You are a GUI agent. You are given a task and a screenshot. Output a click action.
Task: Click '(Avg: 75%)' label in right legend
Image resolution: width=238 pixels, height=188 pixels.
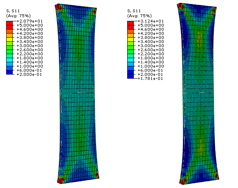click(x=140, y=16)
